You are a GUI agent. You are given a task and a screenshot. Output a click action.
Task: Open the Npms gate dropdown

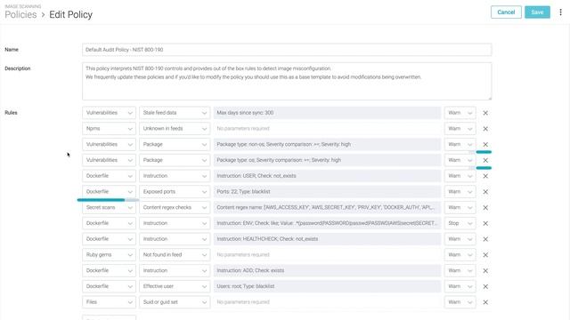[109, 128]
